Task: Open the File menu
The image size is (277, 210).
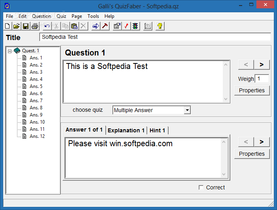Action: (x=9, y=16)
